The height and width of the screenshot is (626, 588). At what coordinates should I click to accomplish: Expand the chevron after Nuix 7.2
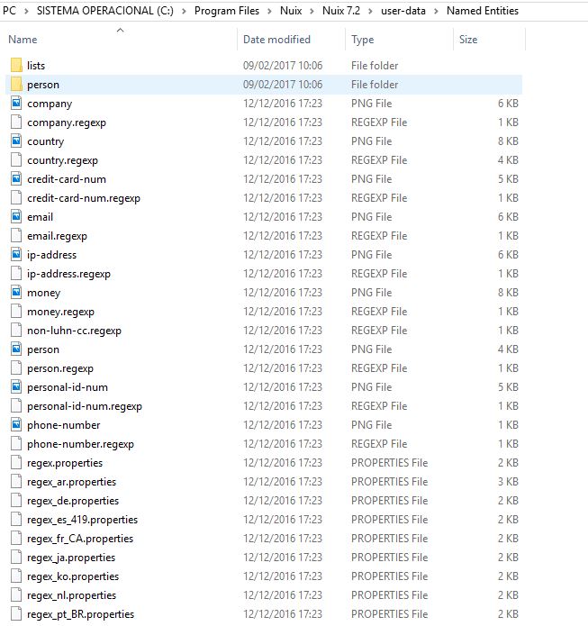click(370, 11)
